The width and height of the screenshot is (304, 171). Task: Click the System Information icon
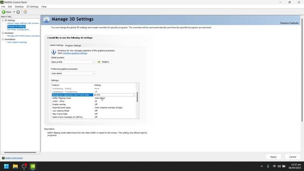tap(3, 158)
